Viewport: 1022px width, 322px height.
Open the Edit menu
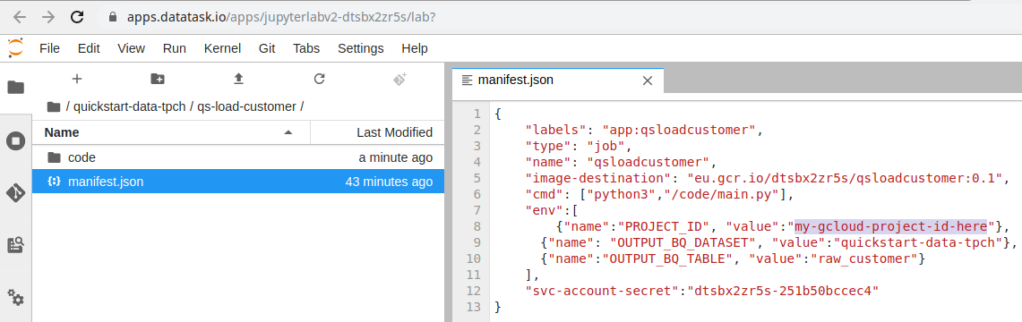click(x=89, y=48)
